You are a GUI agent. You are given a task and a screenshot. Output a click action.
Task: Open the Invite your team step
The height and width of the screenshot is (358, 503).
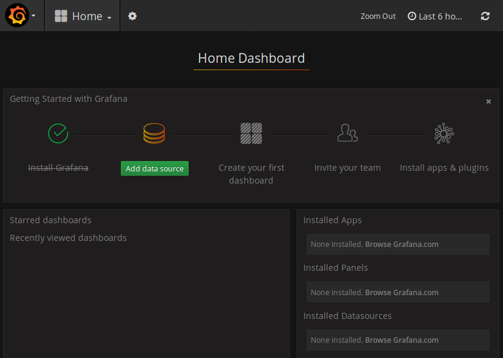[347, 168]
